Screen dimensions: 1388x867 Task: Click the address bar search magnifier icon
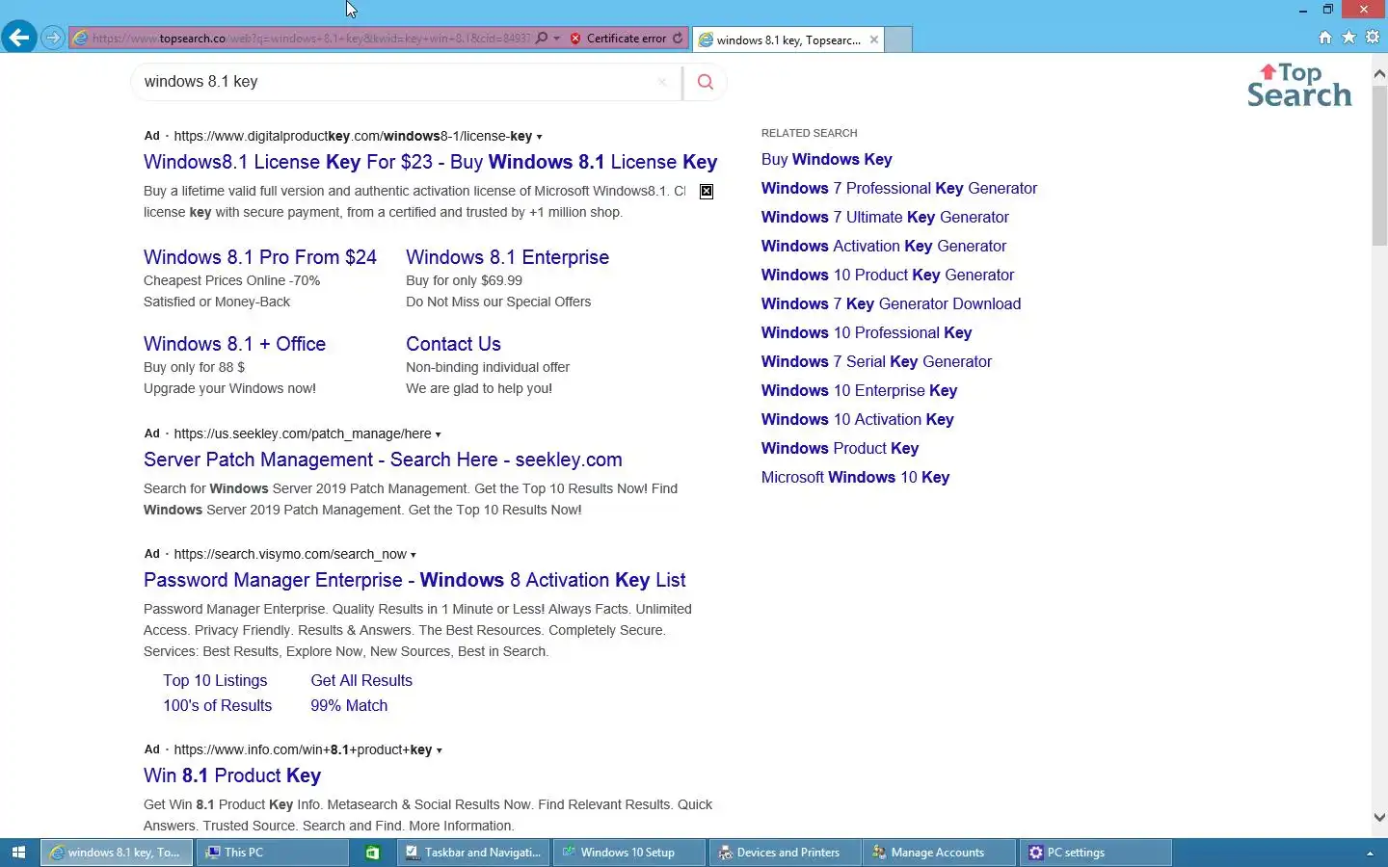click(542, 38)
